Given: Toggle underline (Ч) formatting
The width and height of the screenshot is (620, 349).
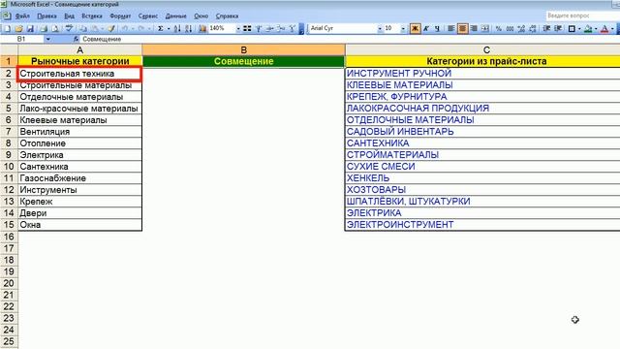Looking at the screenshot, I should pyautogui.click(x=437, y=28).
